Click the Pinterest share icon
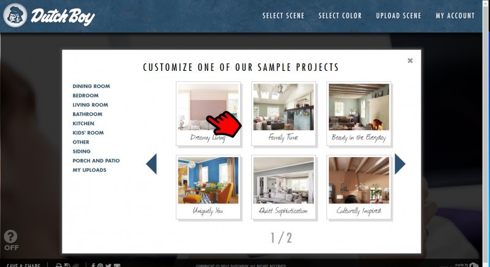Viewport: 490px width, 267px height. [x=100, y=265]
